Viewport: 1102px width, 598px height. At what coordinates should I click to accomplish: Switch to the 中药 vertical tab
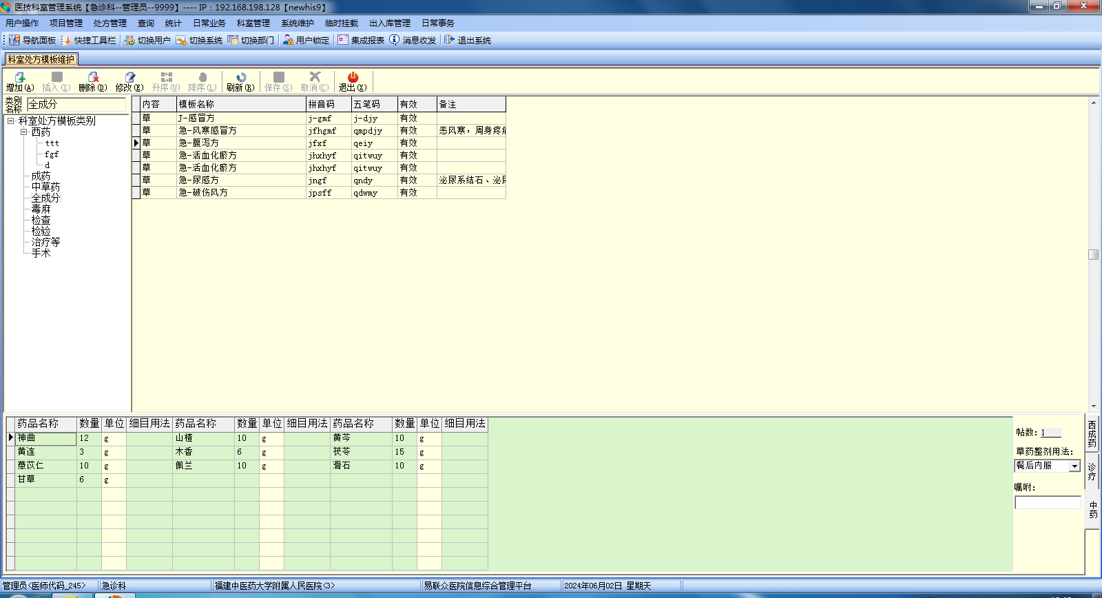tap(1093, 510)
